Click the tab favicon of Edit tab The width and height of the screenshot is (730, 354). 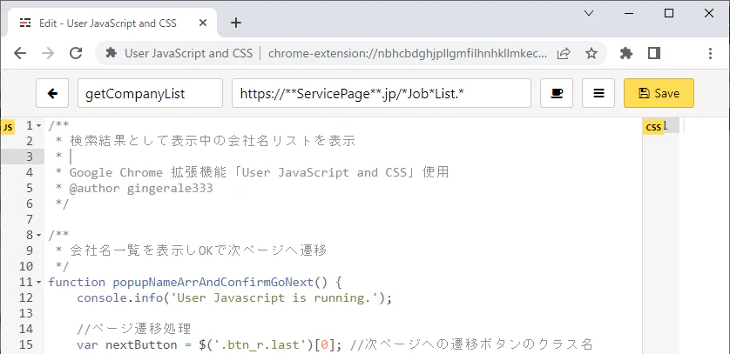25,23
